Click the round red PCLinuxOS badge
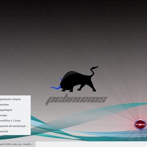Screen dimensions: 147x147 (x=140, y=125)
